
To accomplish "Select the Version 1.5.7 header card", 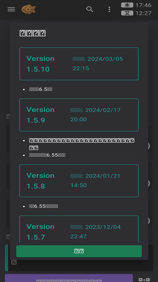I will (79, 229).
